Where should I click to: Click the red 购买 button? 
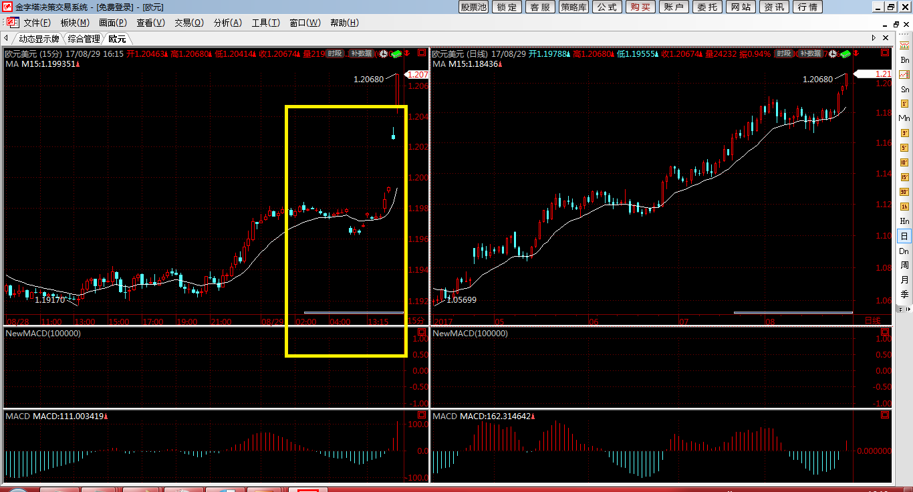pyautogui.click(x=640, y=7)
